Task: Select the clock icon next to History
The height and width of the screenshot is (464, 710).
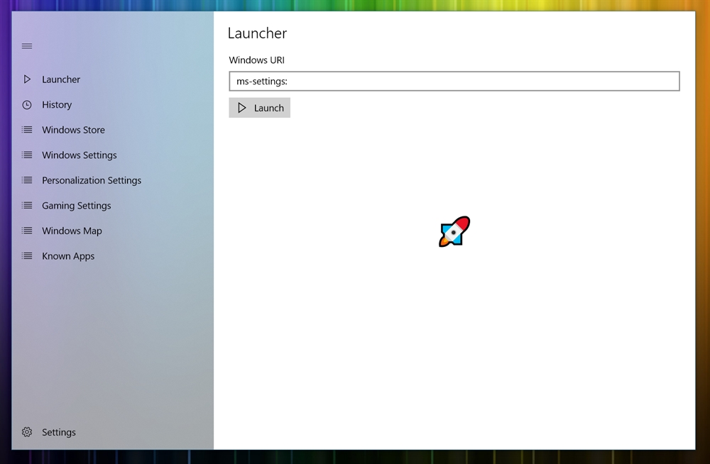Action: pyautogui.click(x=27, y=104)
